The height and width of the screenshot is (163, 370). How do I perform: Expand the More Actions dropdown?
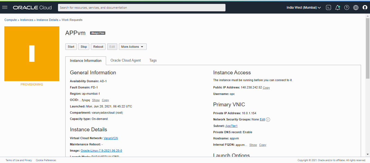pos(133,47)
